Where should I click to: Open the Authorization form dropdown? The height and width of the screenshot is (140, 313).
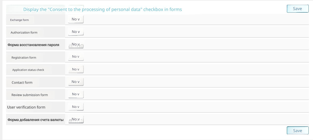tap(76, 32)
